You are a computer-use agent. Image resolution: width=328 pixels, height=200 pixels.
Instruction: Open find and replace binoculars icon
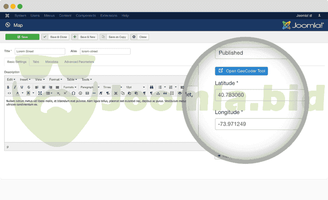tap(151, 87)
